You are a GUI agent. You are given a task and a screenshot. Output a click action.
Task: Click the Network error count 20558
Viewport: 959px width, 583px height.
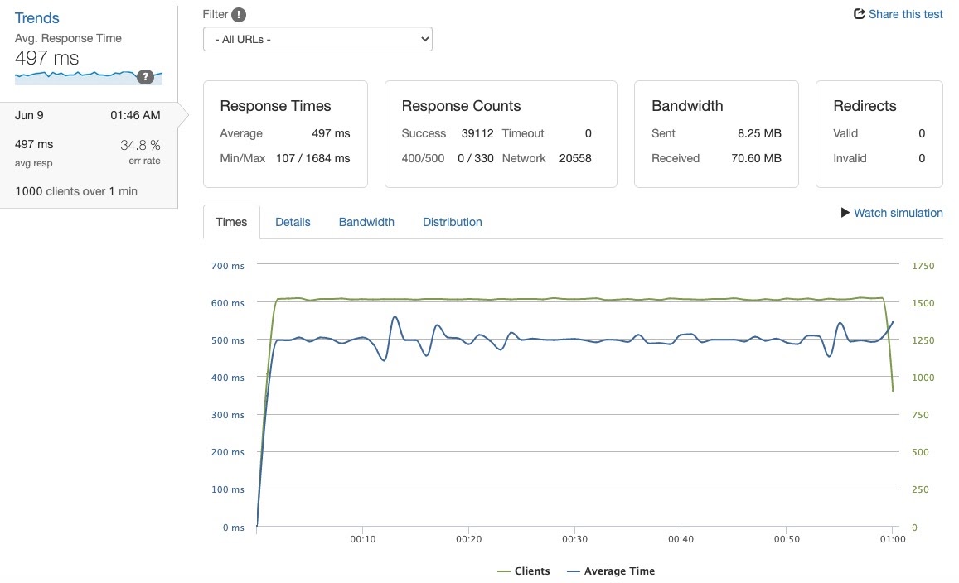575,158
